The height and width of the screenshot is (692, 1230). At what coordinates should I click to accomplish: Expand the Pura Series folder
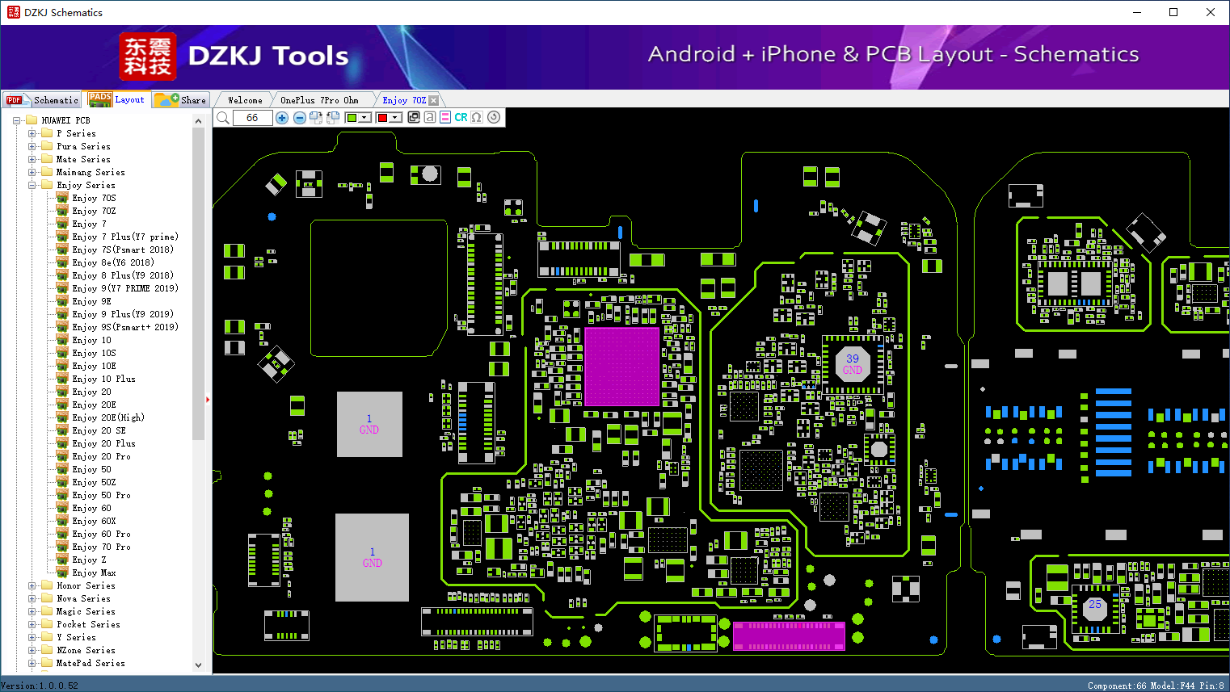tap(32, 146)
